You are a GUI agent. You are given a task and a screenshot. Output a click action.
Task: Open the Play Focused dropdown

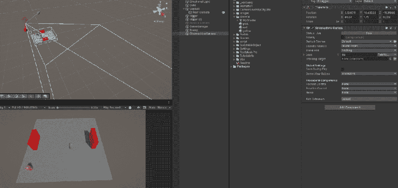(115, 108)
